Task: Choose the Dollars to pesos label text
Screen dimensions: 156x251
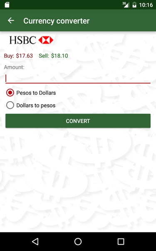Action: point(36,105)
